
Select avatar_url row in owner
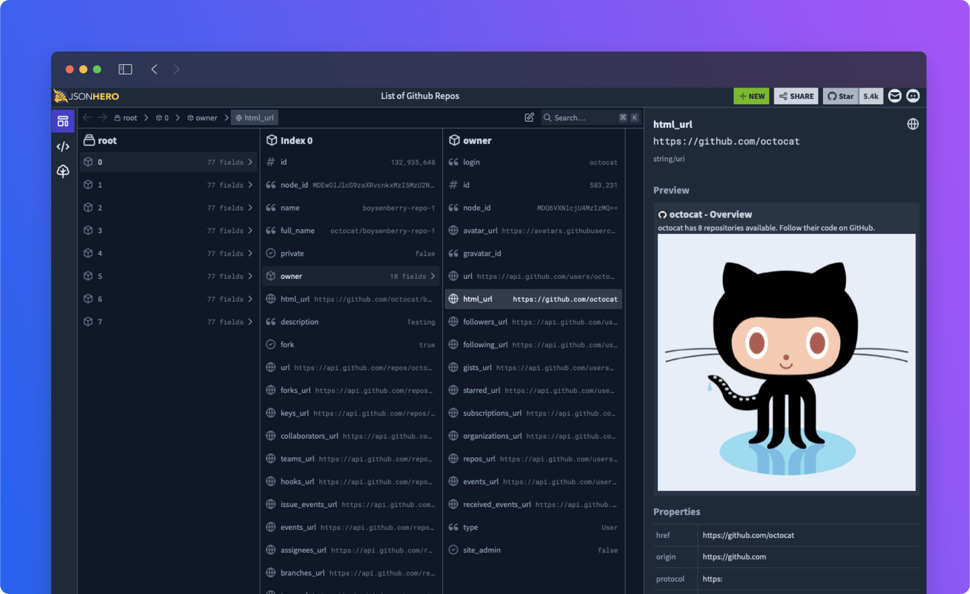[x=533, y=230]
